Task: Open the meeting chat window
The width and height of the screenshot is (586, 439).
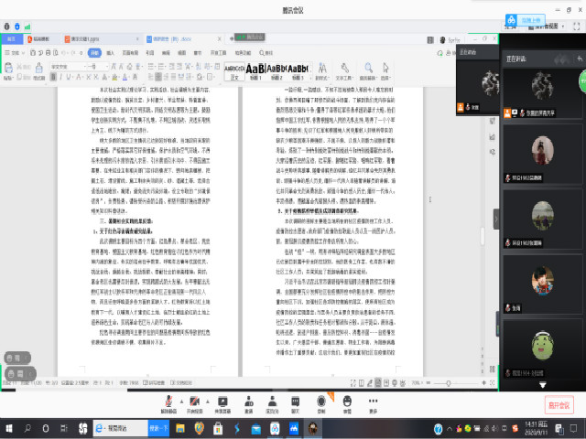Action: tap(295, 404)
